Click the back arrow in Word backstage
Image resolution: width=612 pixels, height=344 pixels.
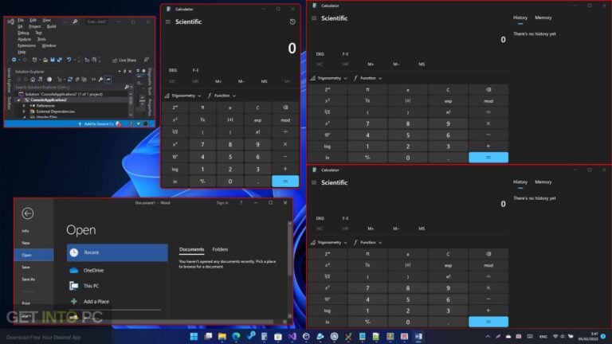coord(27,213)
